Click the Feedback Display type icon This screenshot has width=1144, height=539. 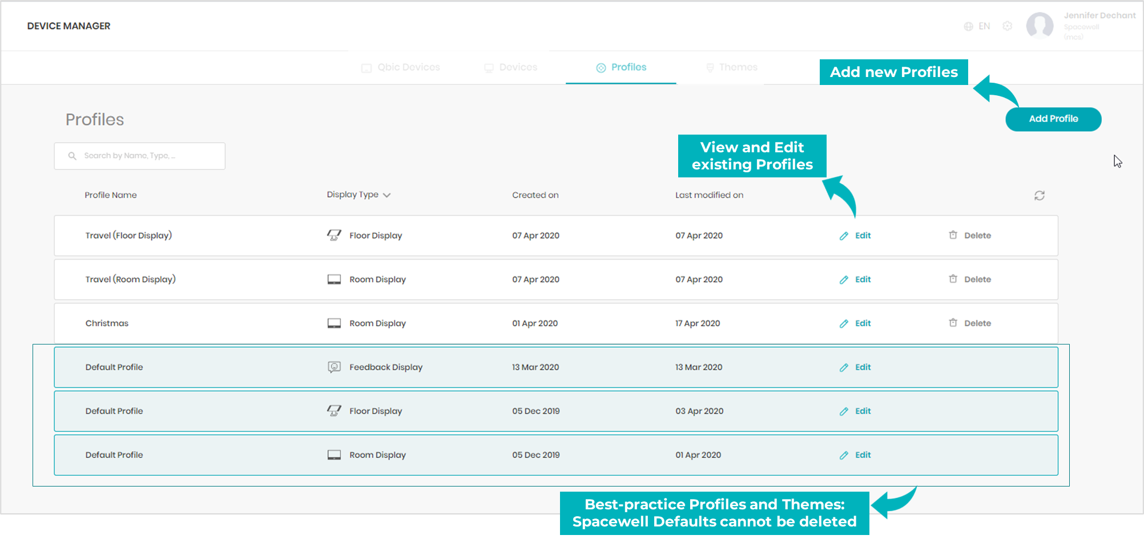334,367
